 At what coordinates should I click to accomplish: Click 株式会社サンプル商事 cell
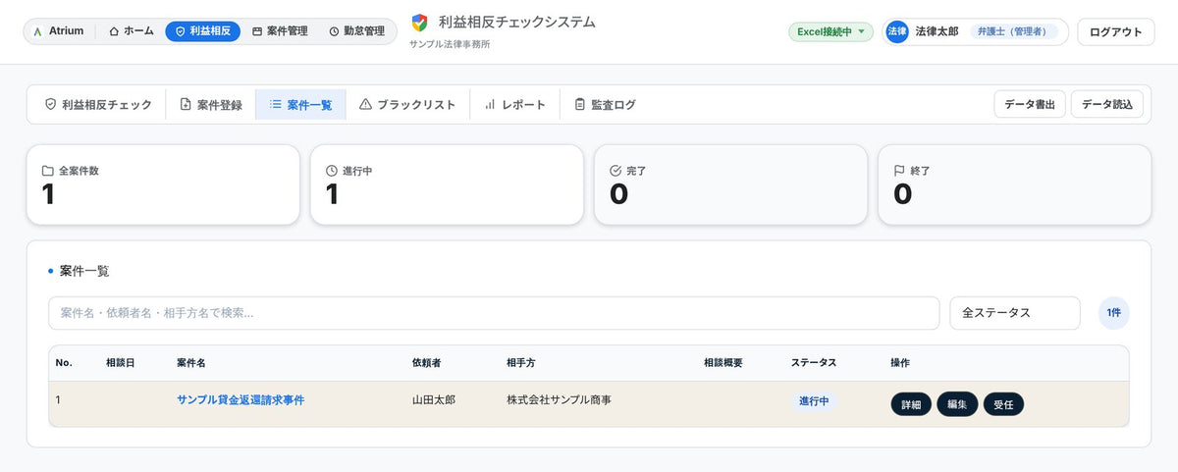tap(559, 400)
